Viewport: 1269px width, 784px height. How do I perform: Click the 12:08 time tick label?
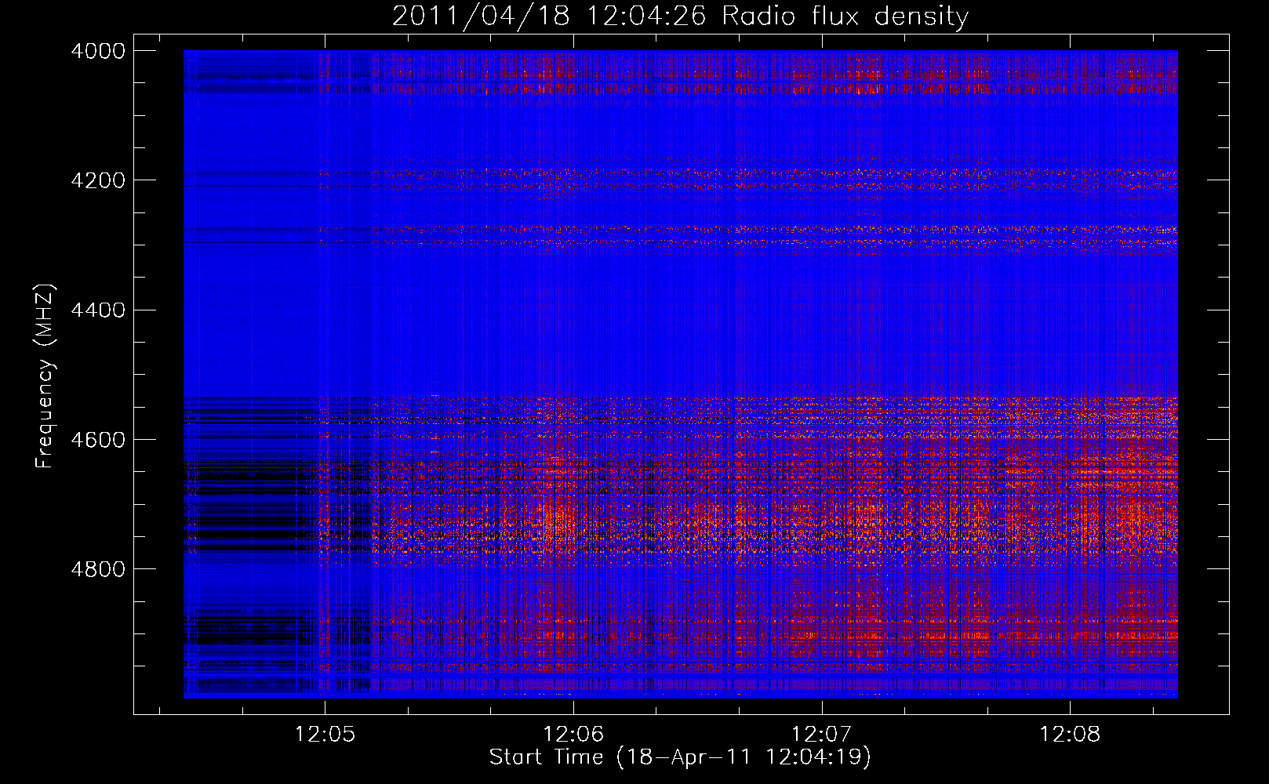[x=1070, y=735]
